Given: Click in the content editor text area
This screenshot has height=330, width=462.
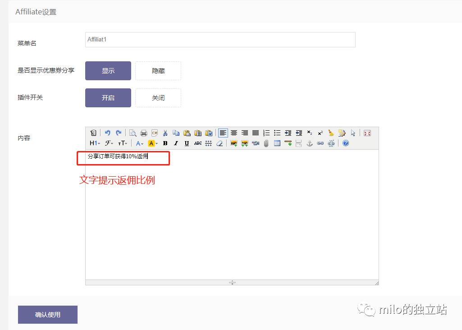Looking at the screenshot, I should [232, 215].
